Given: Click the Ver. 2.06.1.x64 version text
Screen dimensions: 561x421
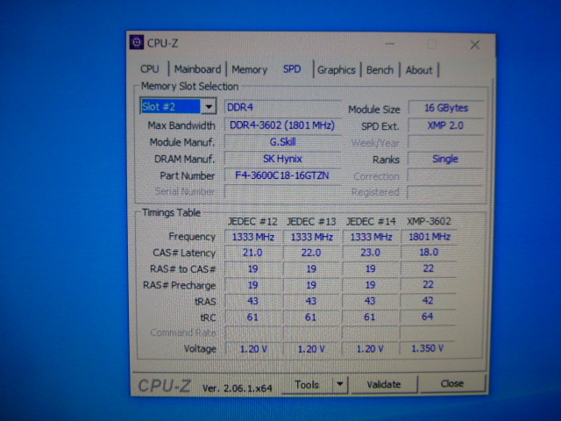Looking at the screenshot, I should point(238,388).
